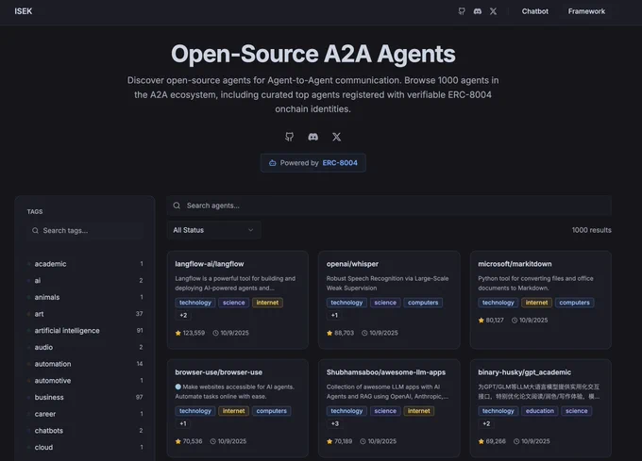The height and width of the screenshot is (461, 642).
Task: Open langflow-ai/langflow agent title
Action: [x=210, y=264]
